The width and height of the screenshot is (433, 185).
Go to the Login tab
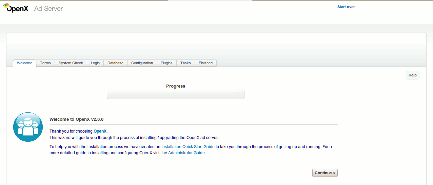(x=95, y=63)
